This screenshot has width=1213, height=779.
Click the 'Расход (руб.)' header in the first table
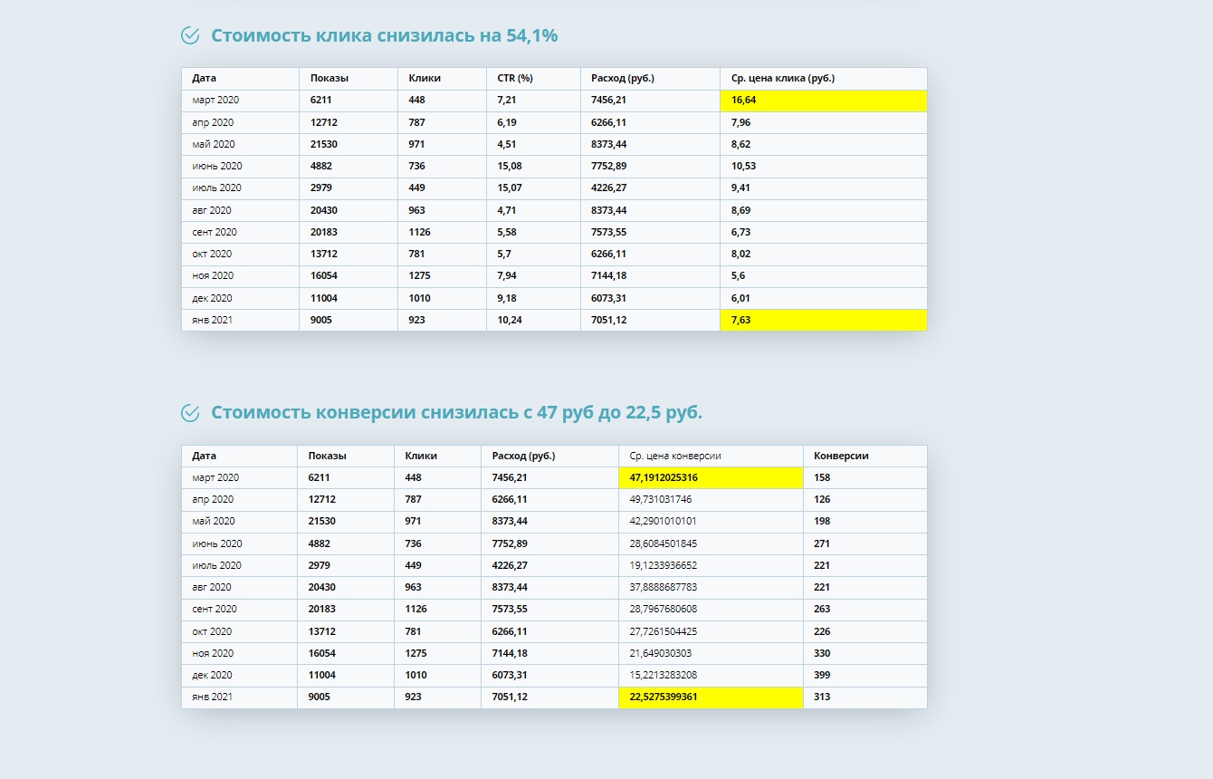[623, 78]
